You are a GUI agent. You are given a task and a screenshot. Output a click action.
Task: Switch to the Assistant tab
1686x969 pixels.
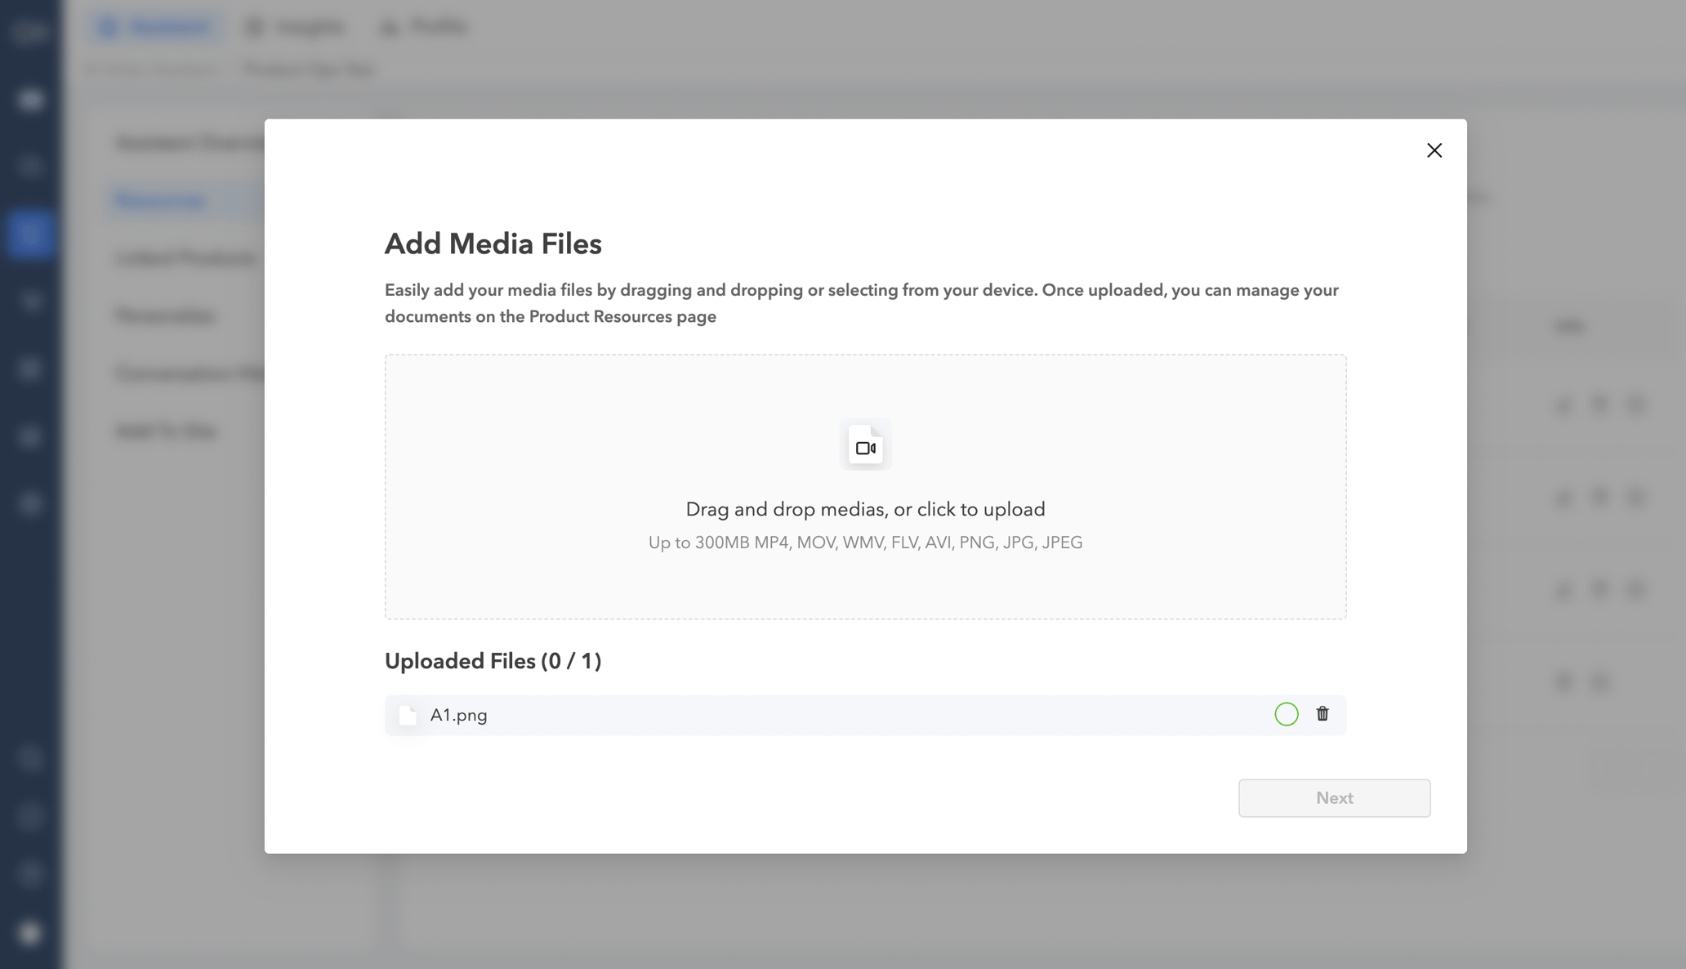155,27
